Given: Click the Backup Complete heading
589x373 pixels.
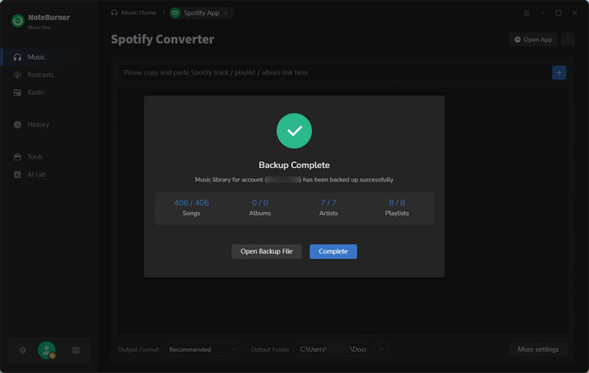Looking at the screenshot, I should 294,165.
